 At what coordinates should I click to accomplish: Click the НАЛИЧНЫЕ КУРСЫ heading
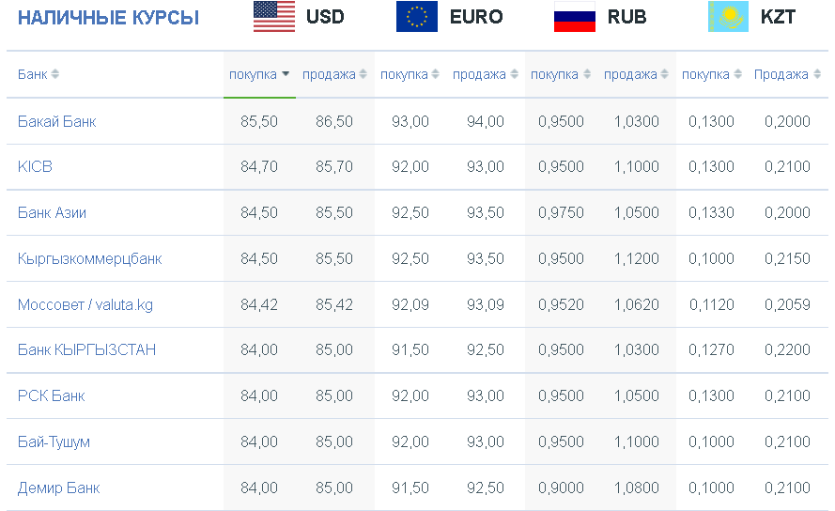point(109,18)
